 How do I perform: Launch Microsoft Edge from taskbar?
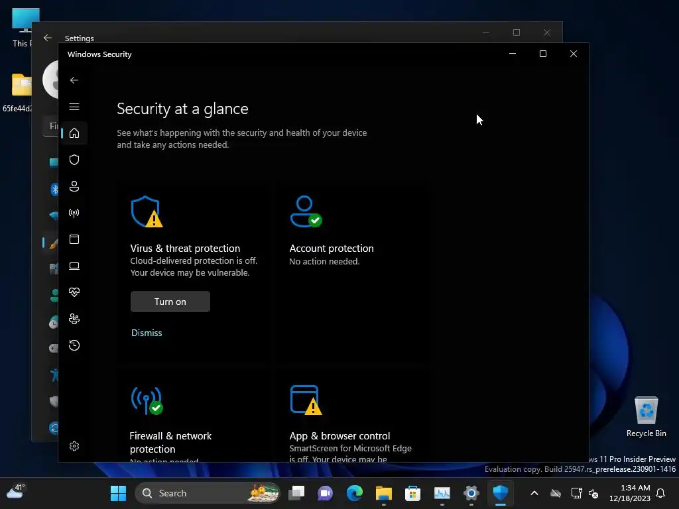(x=355, y=493)
